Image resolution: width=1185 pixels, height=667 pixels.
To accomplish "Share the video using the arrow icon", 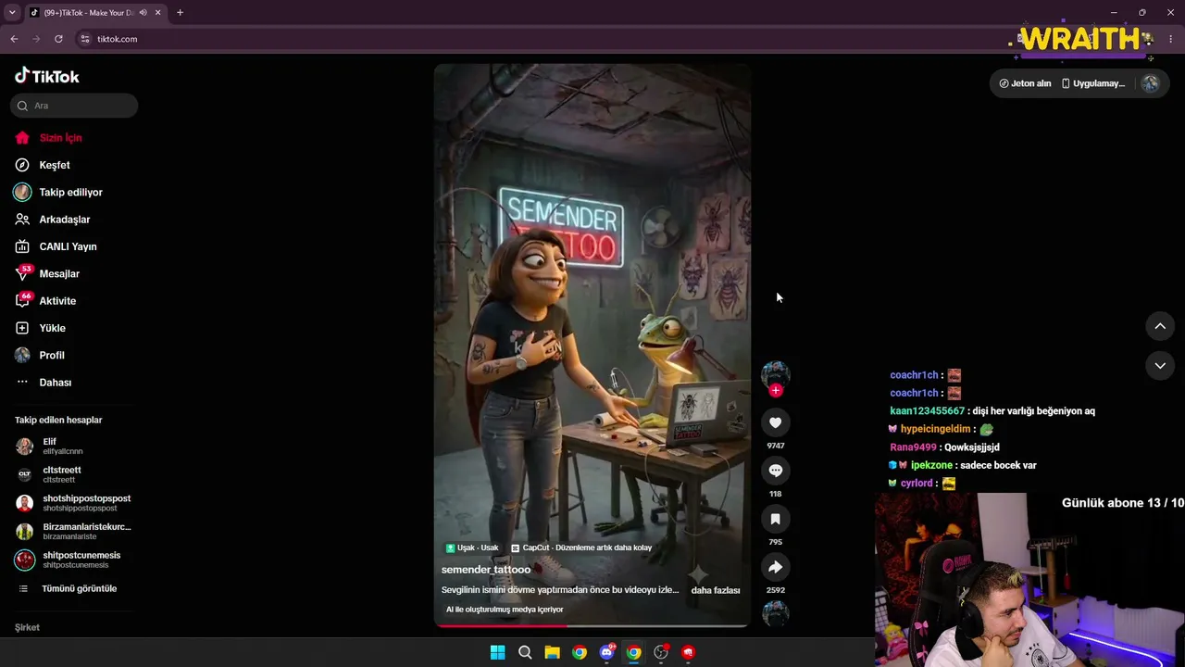I will pos(776,567).
